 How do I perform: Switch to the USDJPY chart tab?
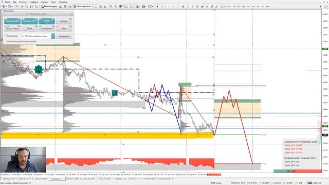pos(73,179)
